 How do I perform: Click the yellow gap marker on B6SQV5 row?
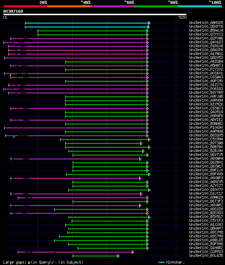pos(14,137)
